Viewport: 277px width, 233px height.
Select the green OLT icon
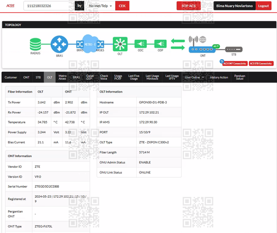(120, 44)
